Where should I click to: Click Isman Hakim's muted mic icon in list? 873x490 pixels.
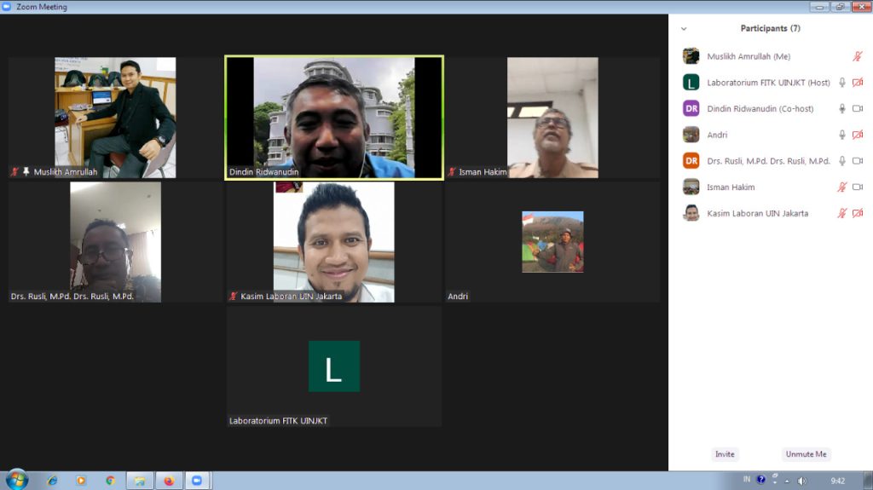point(842,187)
